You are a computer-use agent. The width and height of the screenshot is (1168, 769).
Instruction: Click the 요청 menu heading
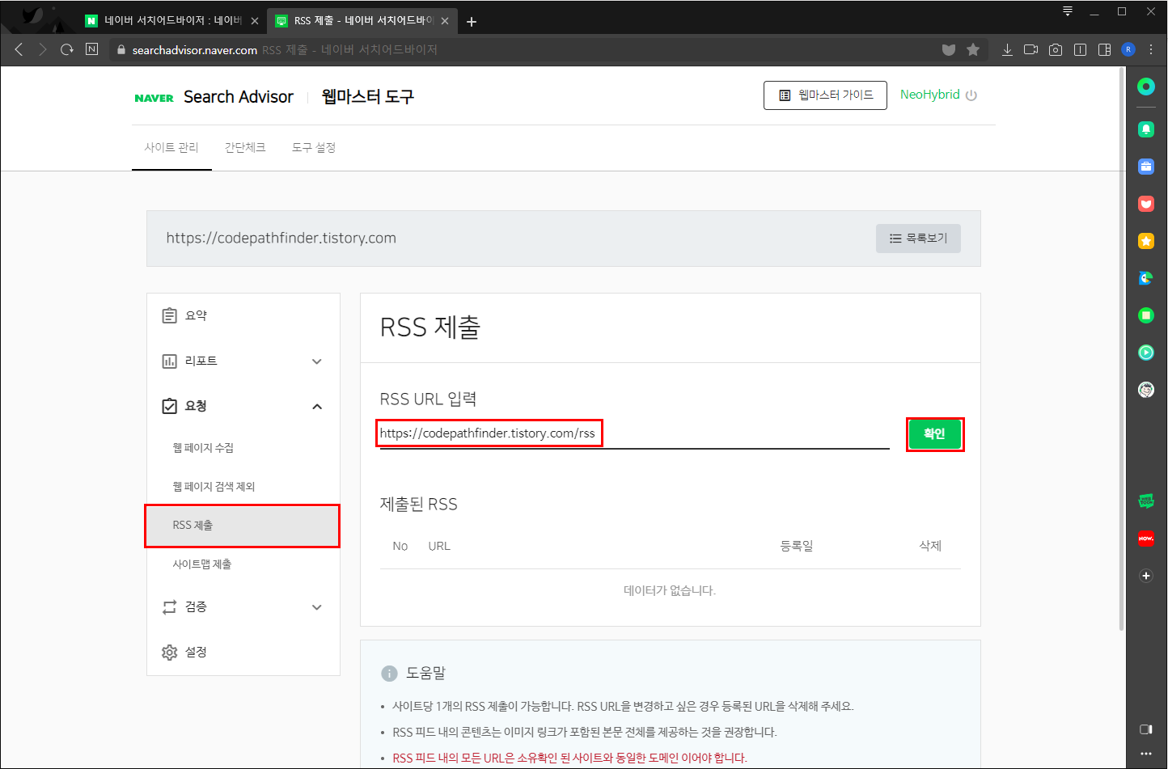tap(196, 406)
